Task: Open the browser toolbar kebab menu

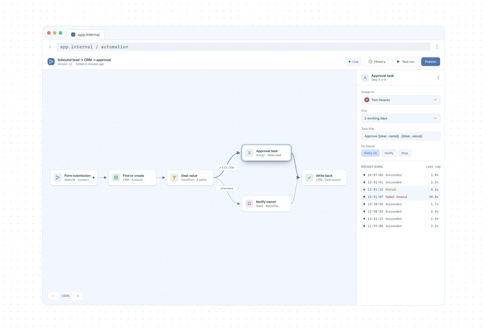Action: pyautogui.click(x=437, y=47)
